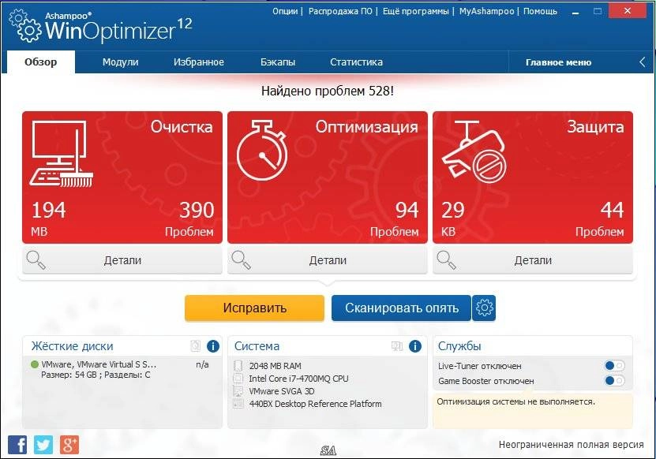Click 'Live-Tuner отключен' label
The width and height of the screenshot is (656, 459).
point(480,366)
